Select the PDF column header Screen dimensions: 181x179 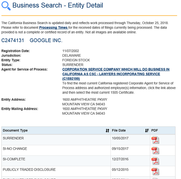click(x=162, y=131)
